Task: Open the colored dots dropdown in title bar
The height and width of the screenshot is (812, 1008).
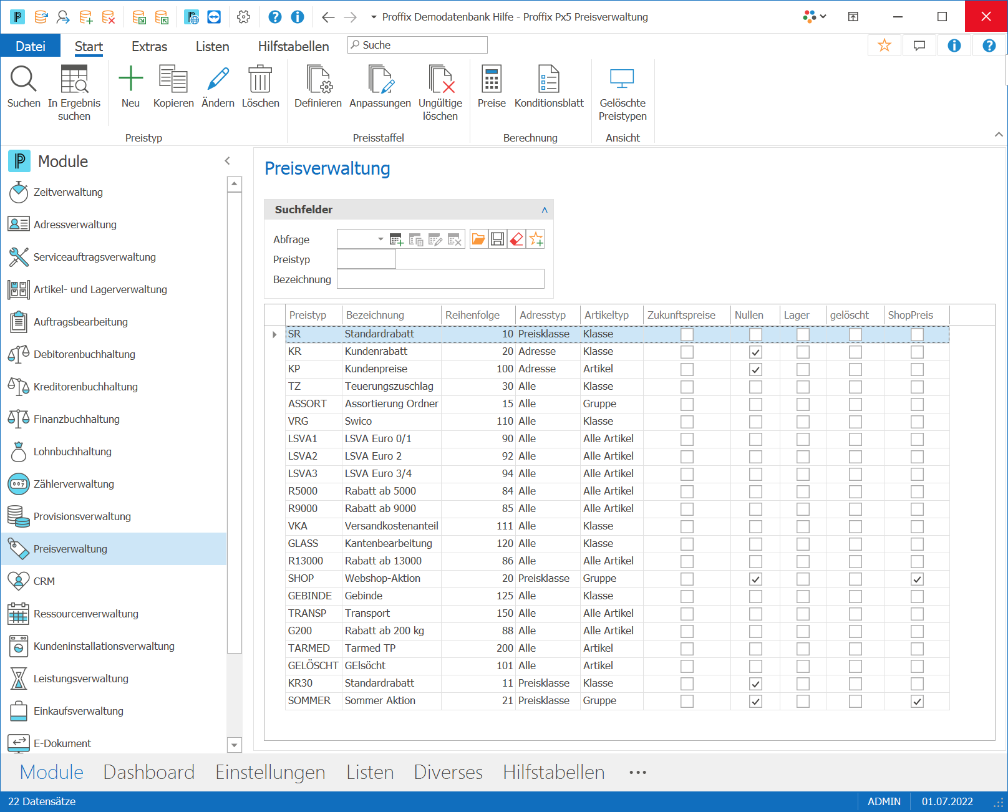Action: tap(815, 17)
